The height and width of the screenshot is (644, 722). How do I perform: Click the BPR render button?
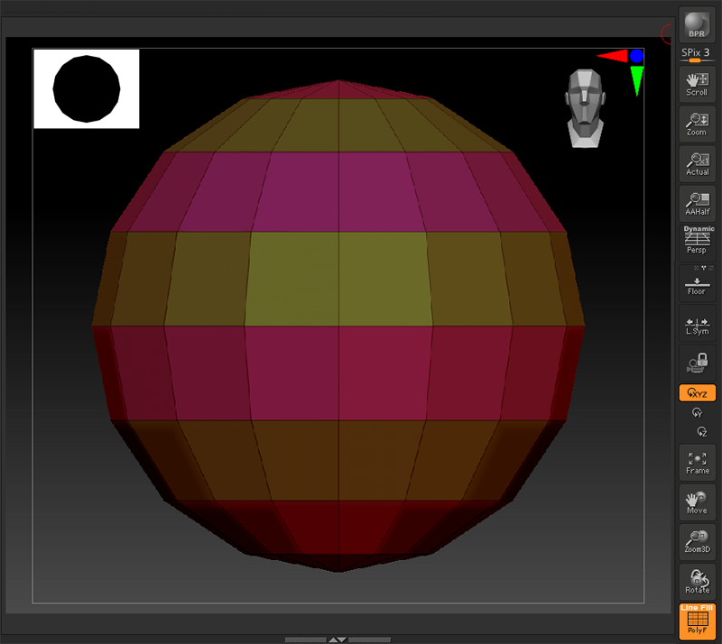pos(697,26)
